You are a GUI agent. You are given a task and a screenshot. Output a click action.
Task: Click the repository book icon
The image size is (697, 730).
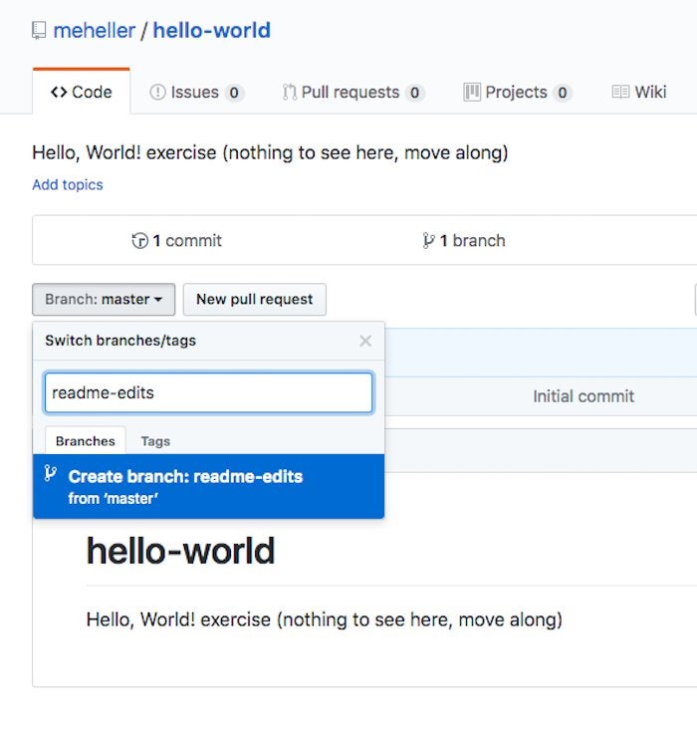tap(39, 31)
